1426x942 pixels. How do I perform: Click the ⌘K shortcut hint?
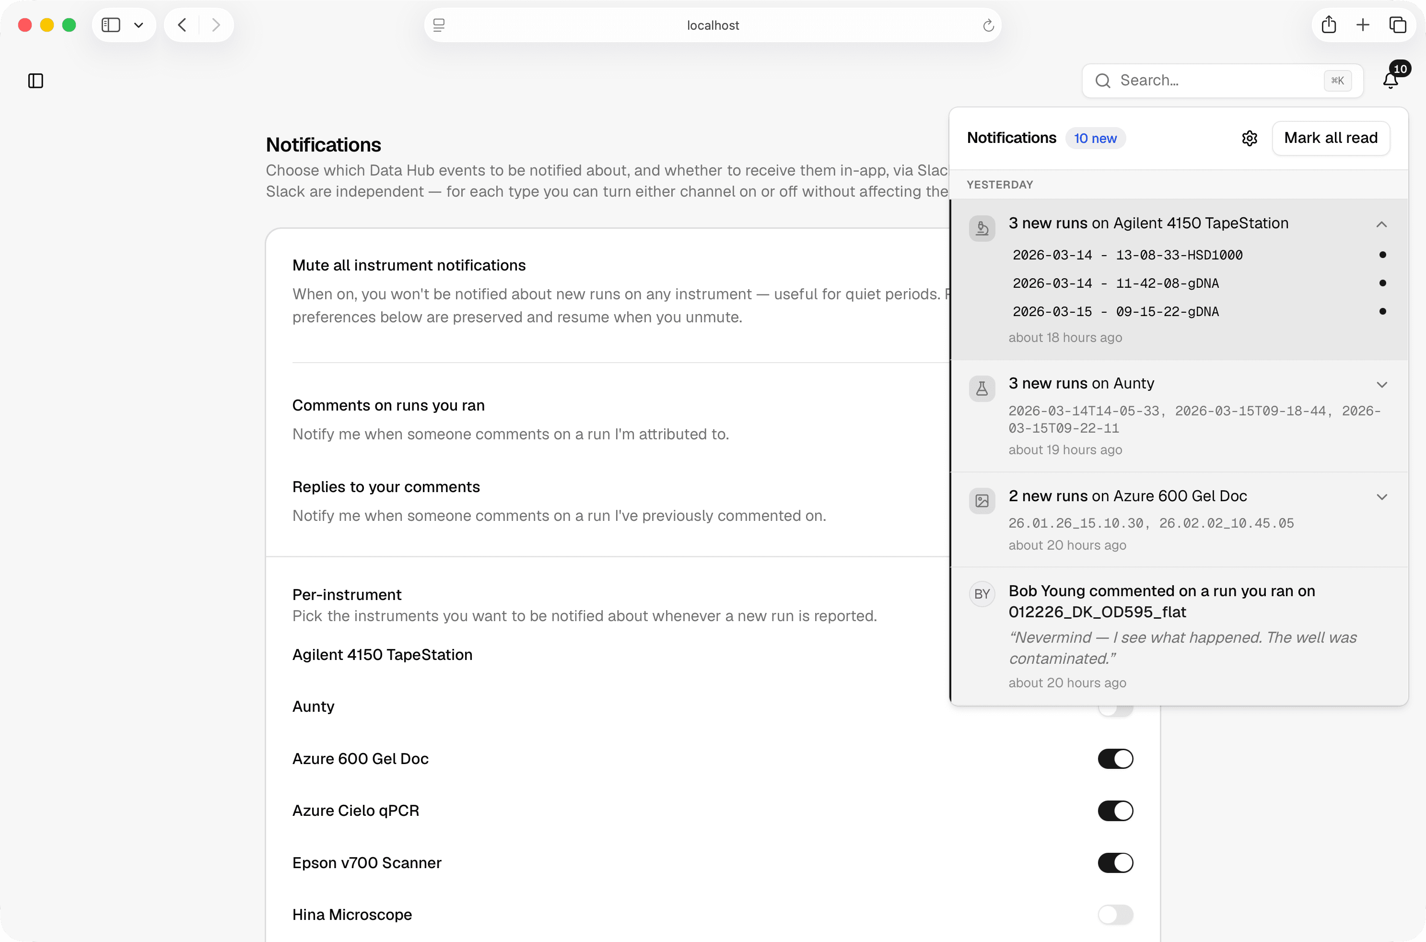point(1338,81)
